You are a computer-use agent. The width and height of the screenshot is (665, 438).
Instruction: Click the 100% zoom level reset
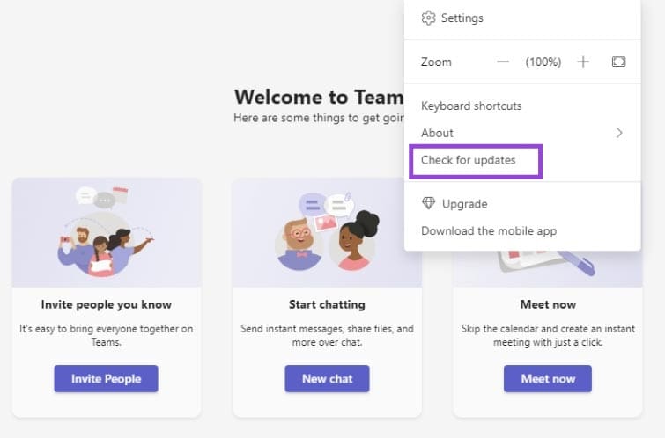(x=543, y=62)
